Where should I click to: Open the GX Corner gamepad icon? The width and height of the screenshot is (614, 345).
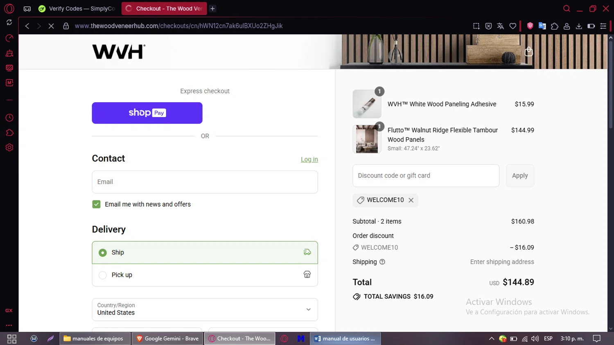[x=27, y=8]
